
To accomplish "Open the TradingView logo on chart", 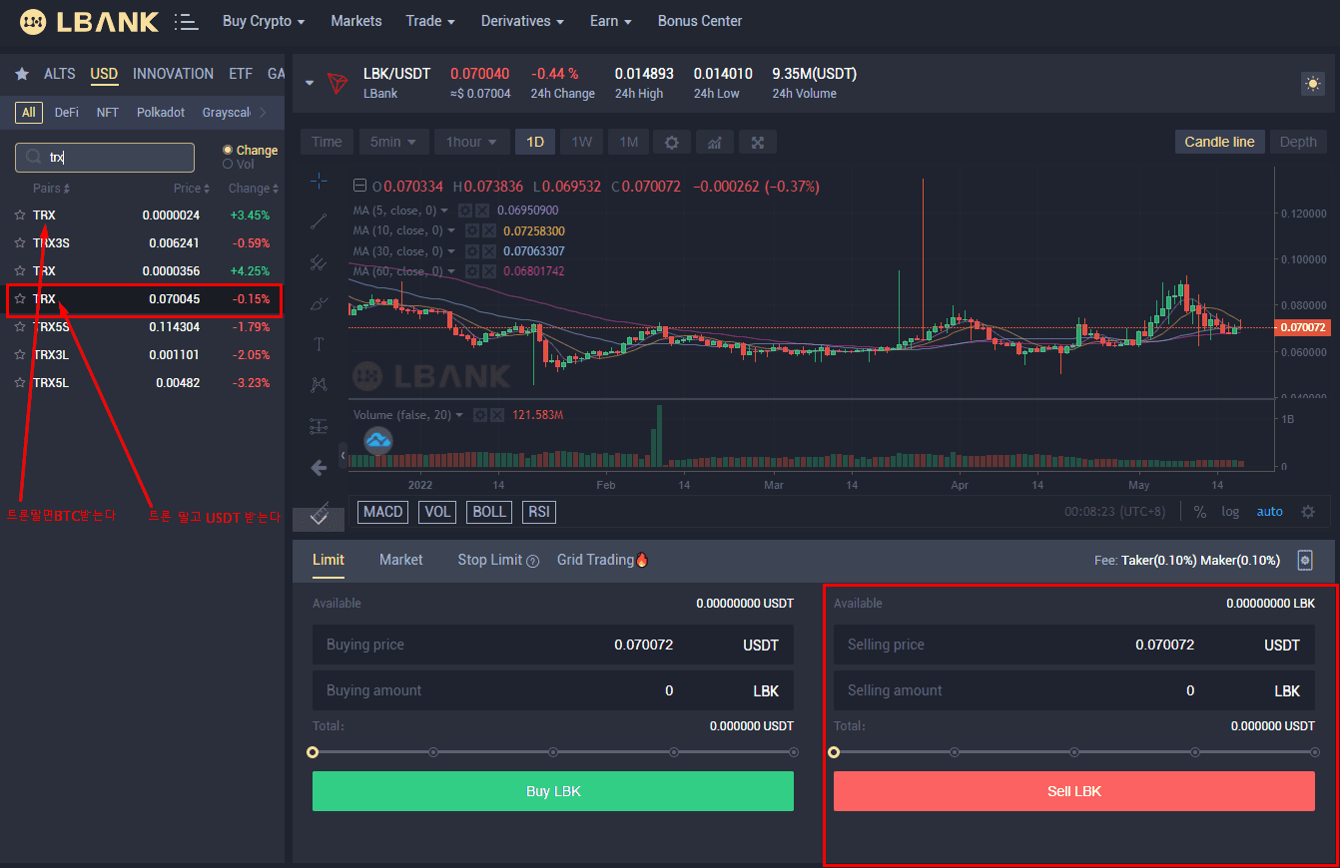I will tap(378, 440).
